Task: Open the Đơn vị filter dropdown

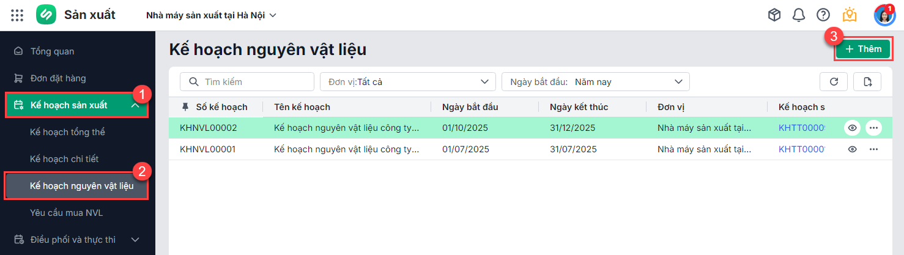Action: (x=407, y=81)
